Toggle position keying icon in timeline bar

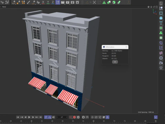tap(92, 117)
